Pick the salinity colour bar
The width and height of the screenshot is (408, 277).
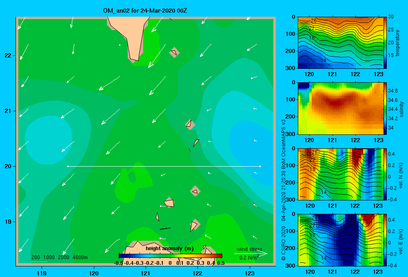(x=385, y=108)
